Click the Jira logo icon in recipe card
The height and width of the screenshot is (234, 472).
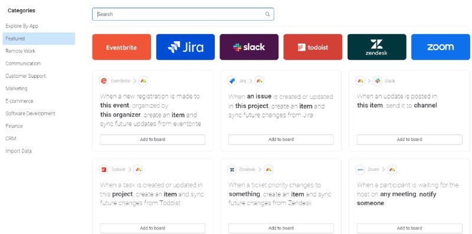click(232, 81)
